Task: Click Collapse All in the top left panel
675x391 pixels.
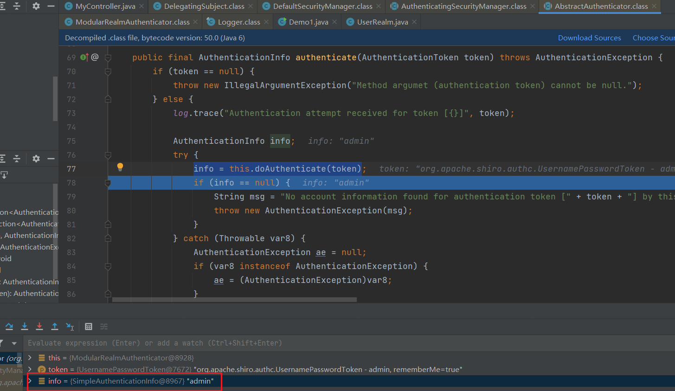Action: coord(17,6)
